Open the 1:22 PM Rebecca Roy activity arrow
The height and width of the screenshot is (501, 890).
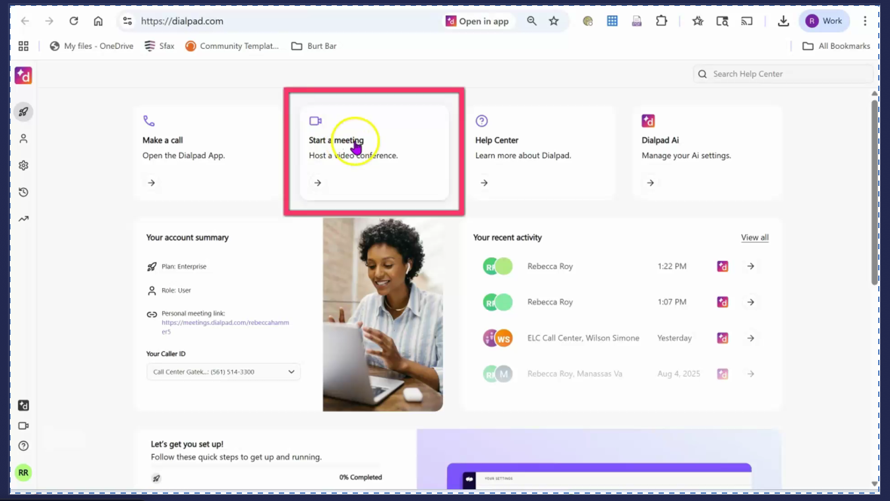(x=751, y=266)
